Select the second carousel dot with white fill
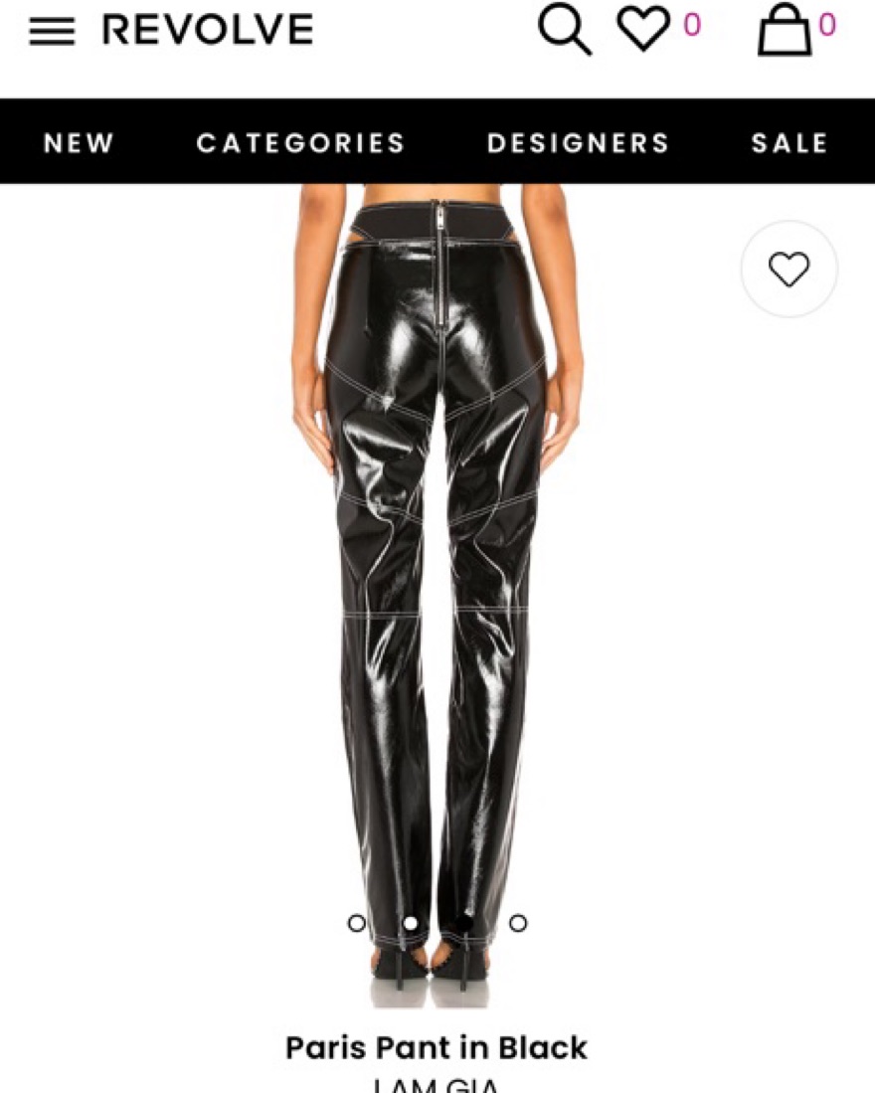The image size is (875, 1093). point(411,923)
